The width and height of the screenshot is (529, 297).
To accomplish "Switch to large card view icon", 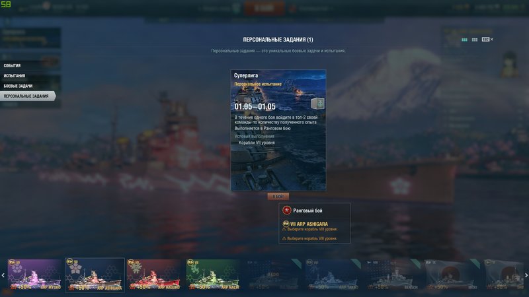I will tap(465, 40).
